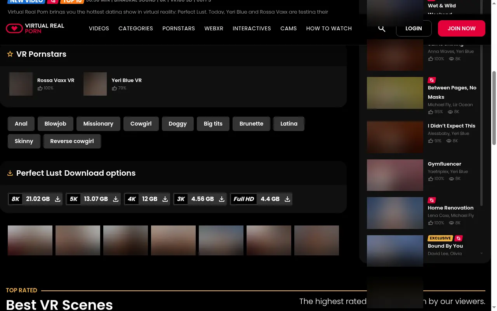Click the star icon beside VR Pornstars heading
Image resolution: width=497 pixels, height=311 pixels.
coord(10,54)
